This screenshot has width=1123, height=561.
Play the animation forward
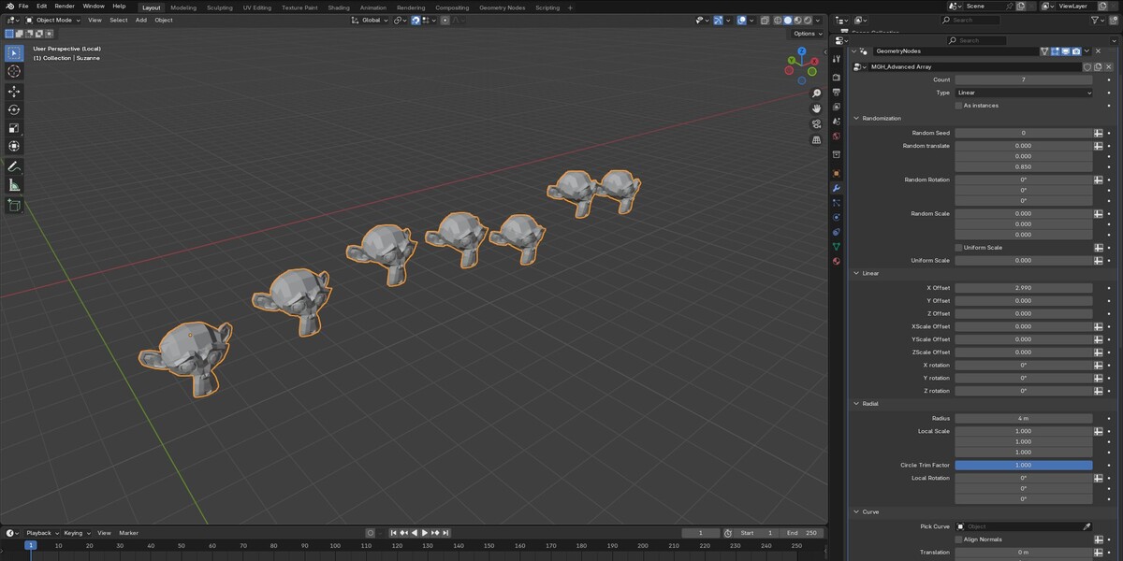point(425,533)
